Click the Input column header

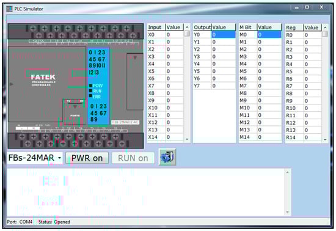pyautogui.click(x=156, y=28)
